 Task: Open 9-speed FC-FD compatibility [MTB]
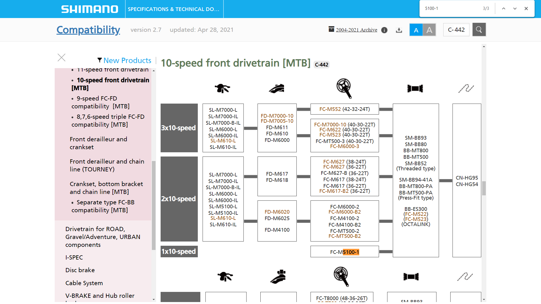pos(101,102)
